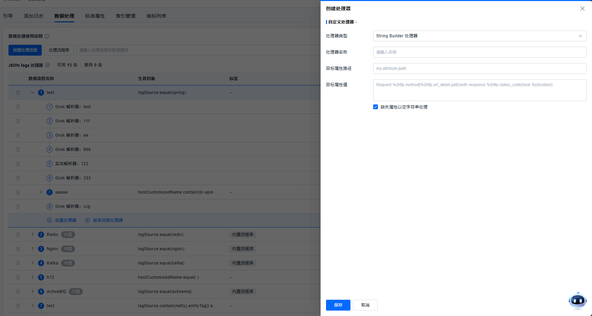Click the 保存 button
The height and width of the screenshot is (316, 592).
click(338, 305)
